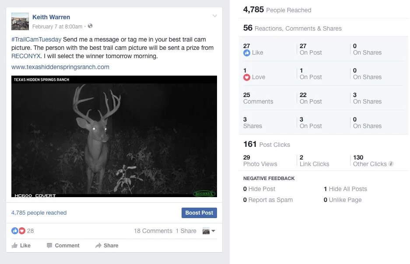Click the 29 Photo Views stat
The width and height of the screenshot is (410, 264).
[x=260, y=160]
